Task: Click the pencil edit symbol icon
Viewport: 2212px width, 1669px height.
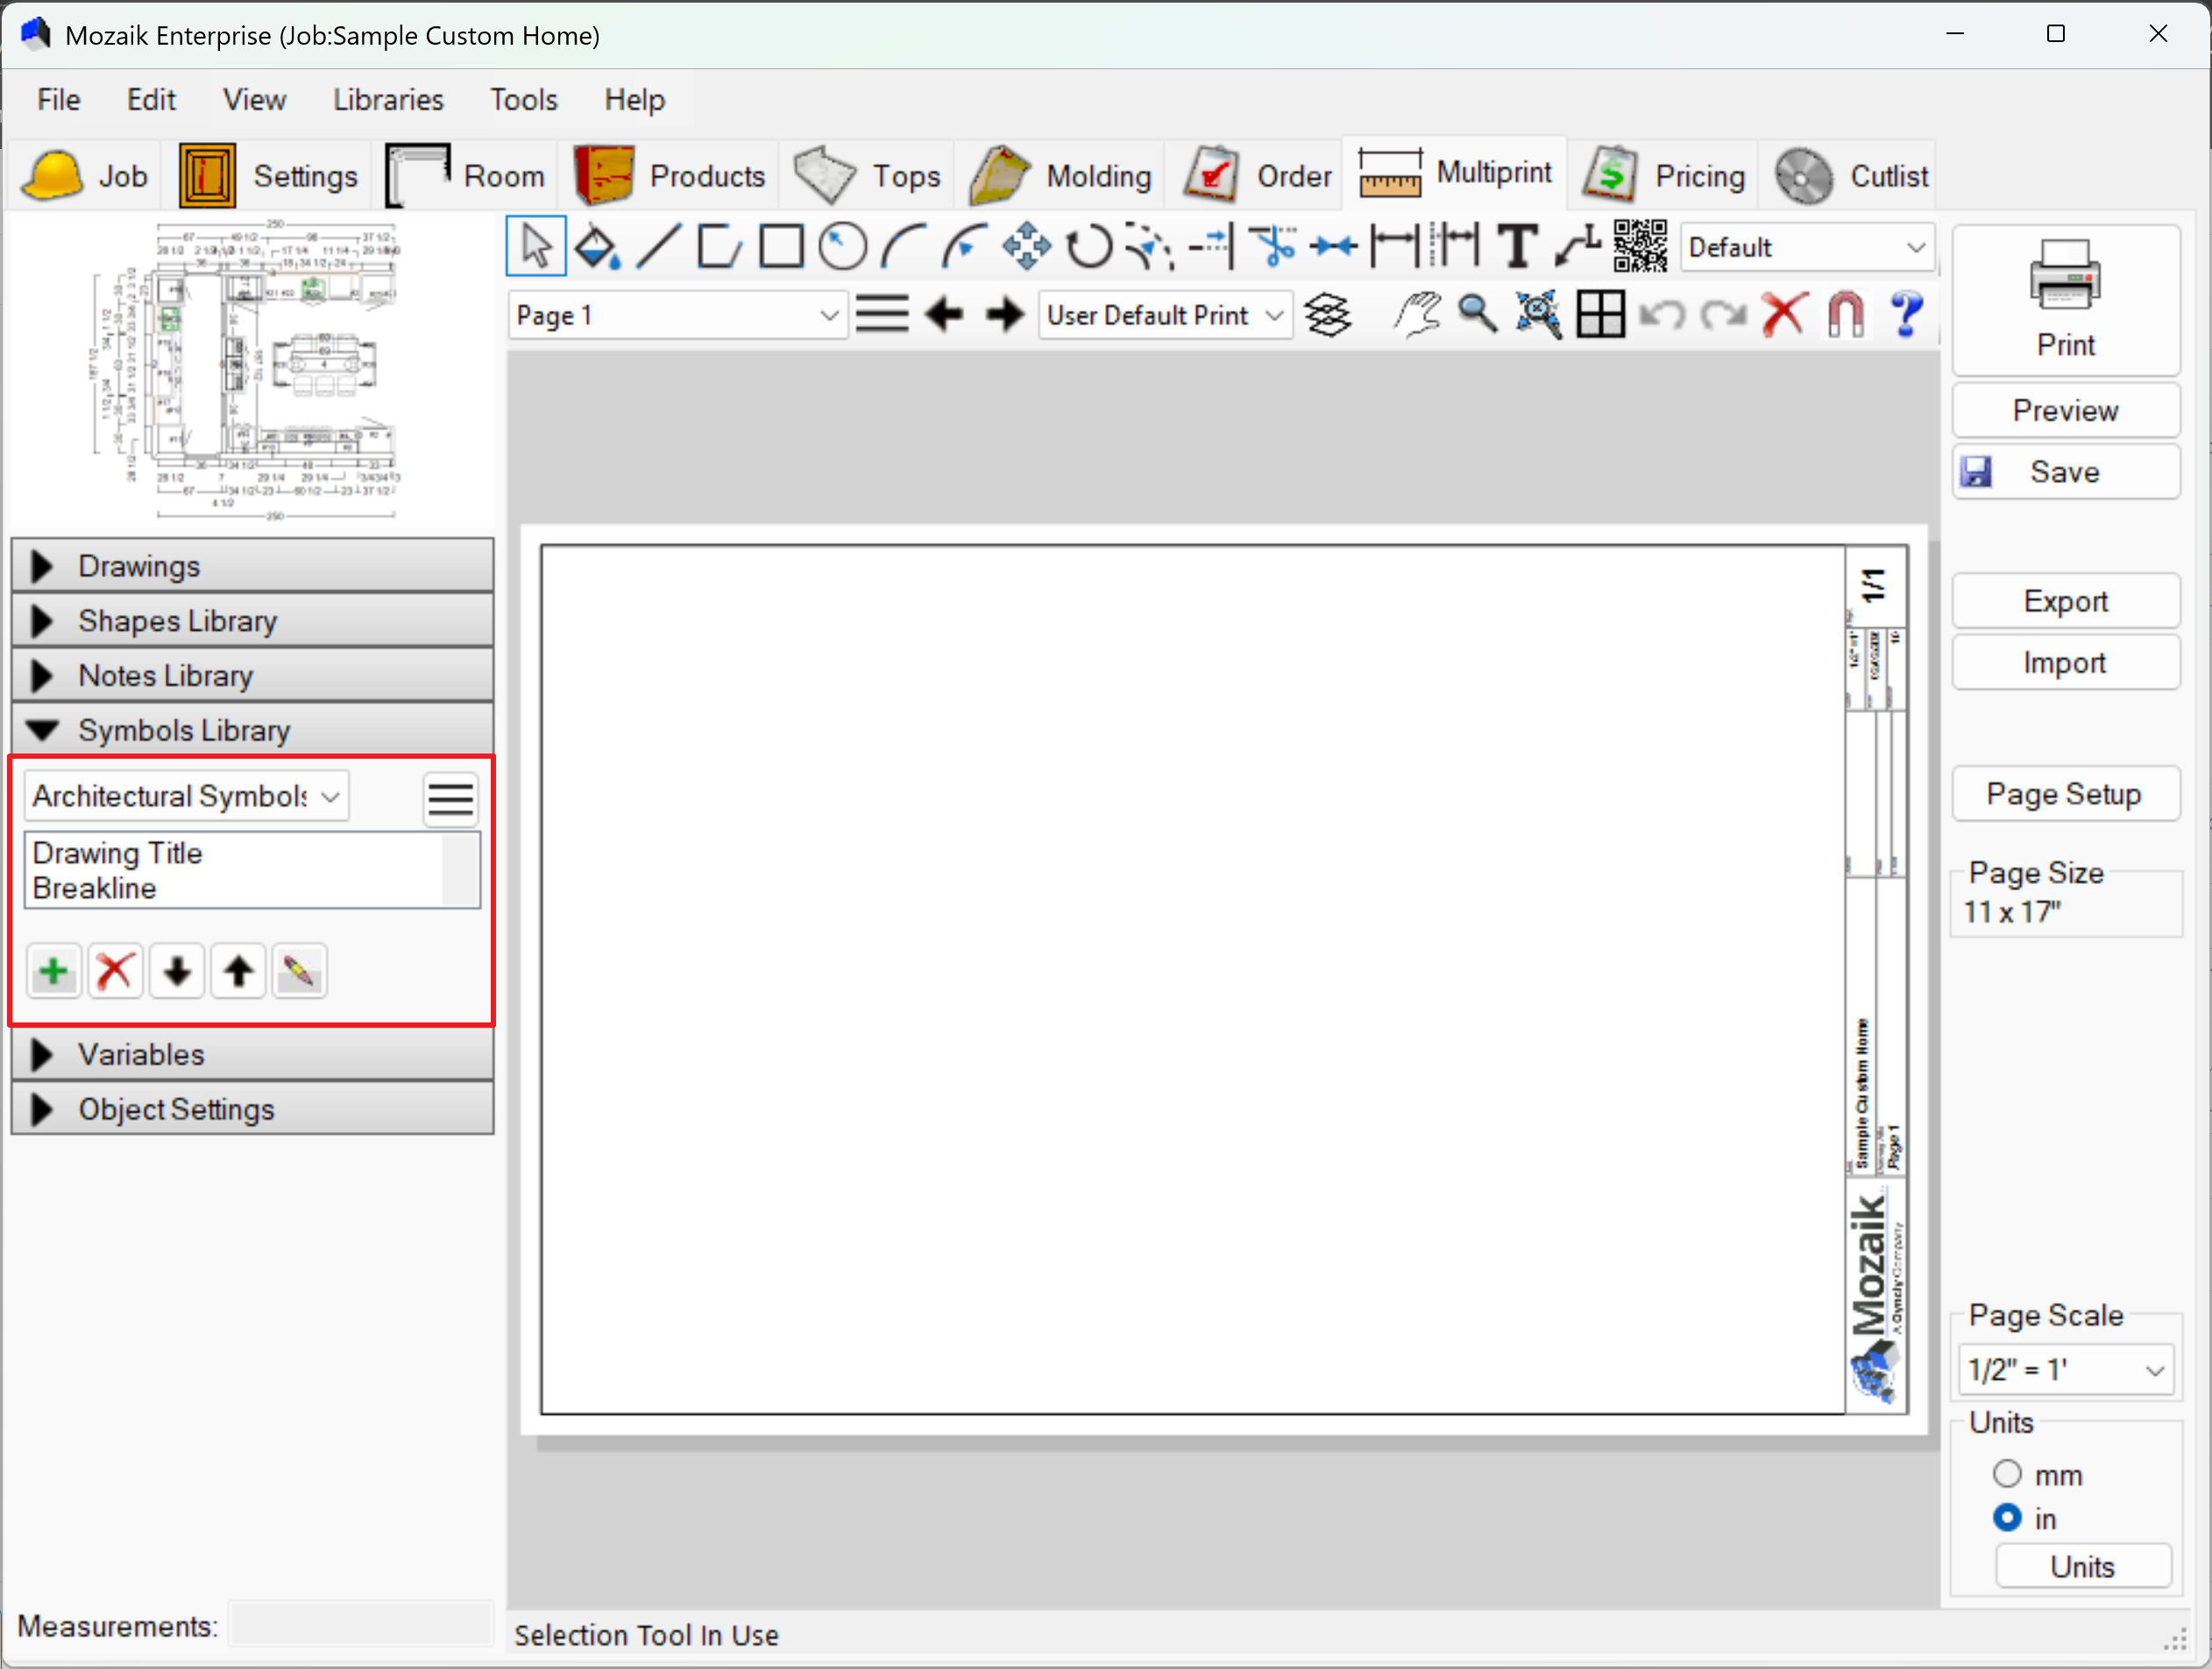Action: point(299,972)
